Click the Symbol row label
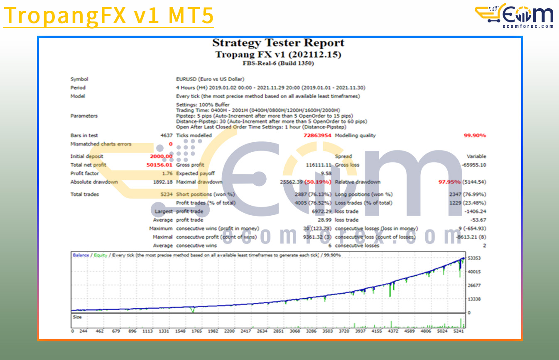559x360 pixels. (79, 79)
